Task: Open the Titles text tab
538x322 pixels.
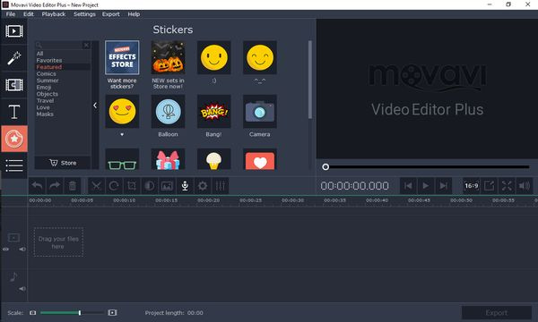Action: (14, 112)
